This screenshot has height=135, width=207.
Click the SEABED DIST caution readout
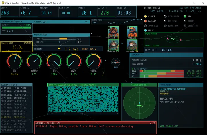(x=16, y=47)
